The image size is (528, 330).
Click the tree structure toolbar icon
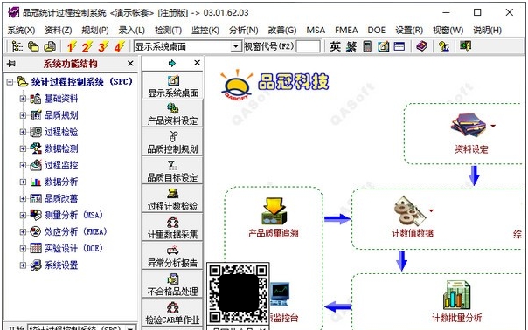17,46
